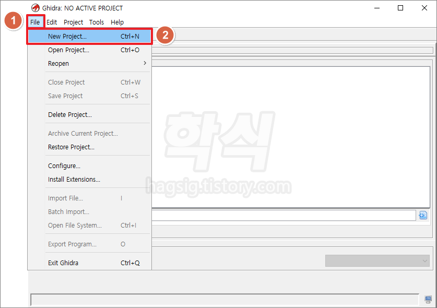Click Close Project menu entry
Screen dimensions: 437x308
[89, 82]
